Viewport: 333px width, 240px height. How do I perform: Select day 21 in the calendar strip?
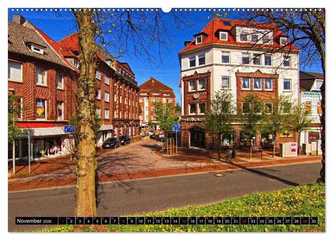236,221
